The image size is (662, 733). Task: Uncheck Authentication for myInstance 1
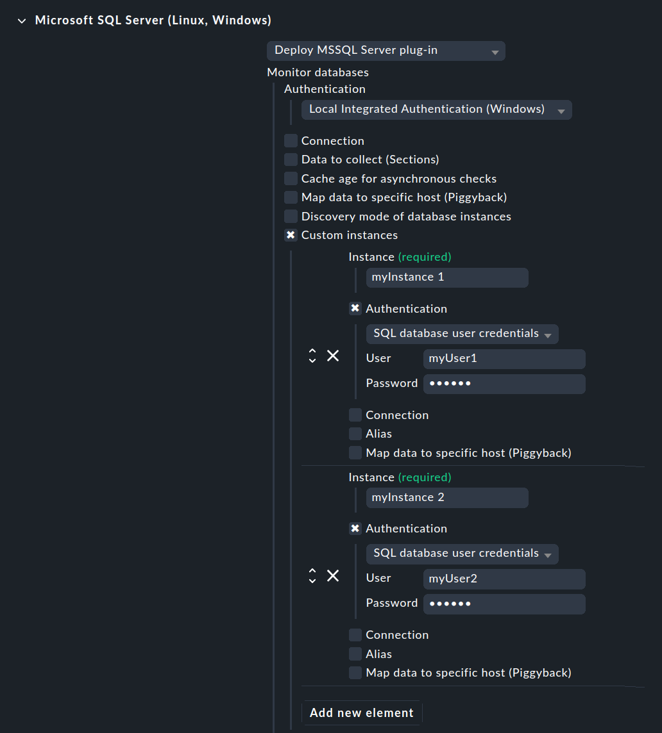355,309
